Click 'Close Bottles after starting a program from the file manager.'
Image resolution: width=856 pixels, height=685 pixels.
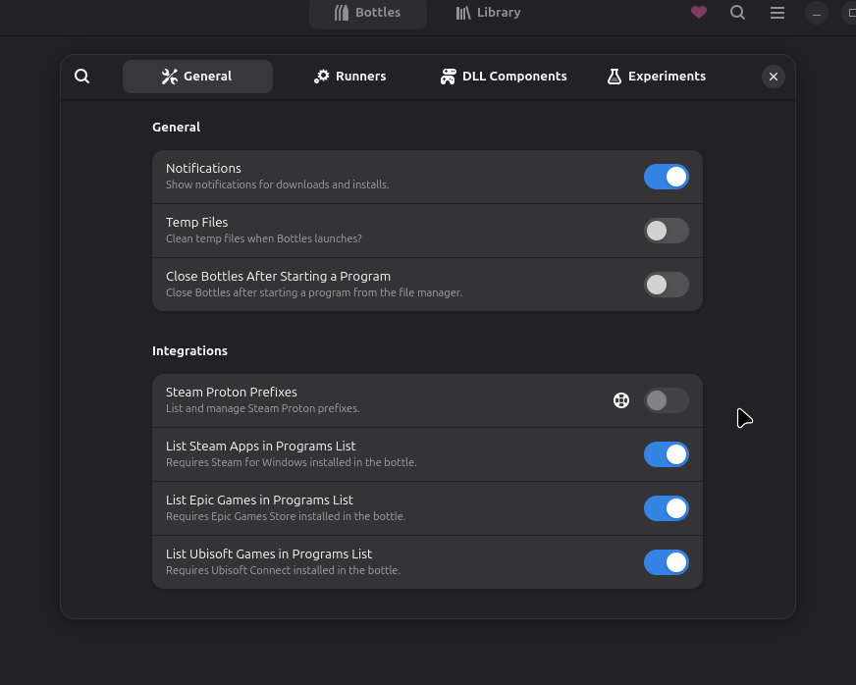coord(314,292)
